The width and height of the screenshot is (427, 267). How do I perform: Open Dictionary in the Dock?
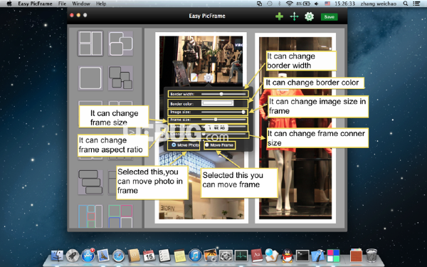pos(257,256)
